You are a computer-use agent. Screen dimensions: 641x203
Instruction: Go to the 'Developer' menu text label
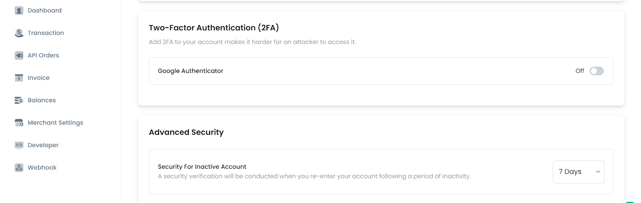43,145
